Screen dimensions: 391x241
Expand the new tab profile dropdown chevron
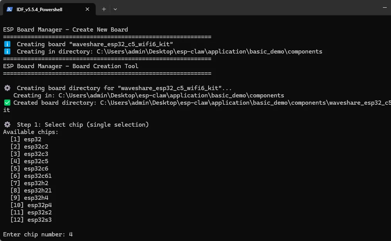coord(115,9)
